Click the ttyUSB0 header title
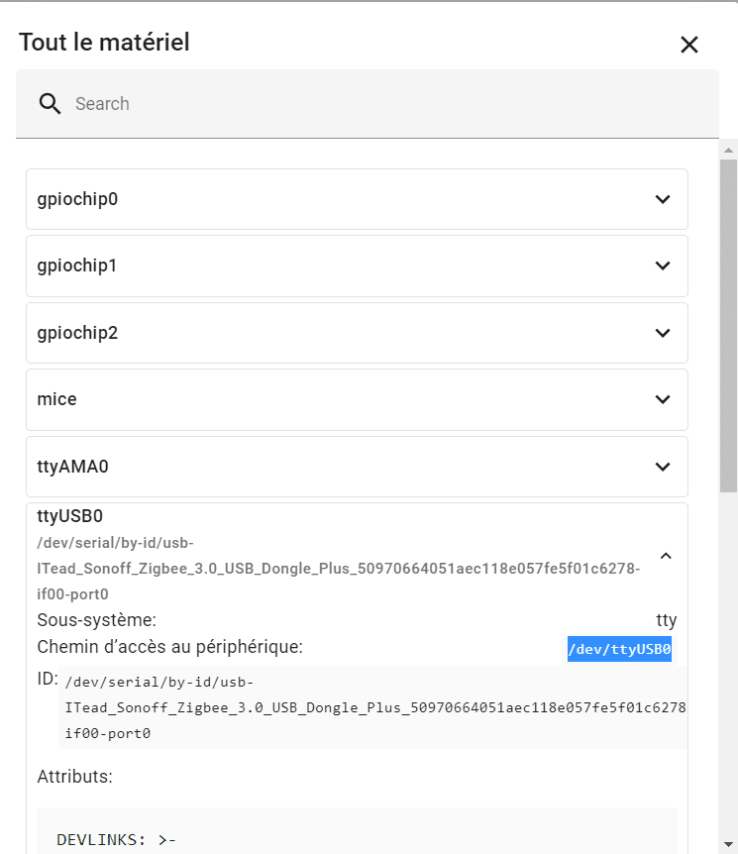The image size is (738, 854). pyautogui.click(x=69, y=516)
